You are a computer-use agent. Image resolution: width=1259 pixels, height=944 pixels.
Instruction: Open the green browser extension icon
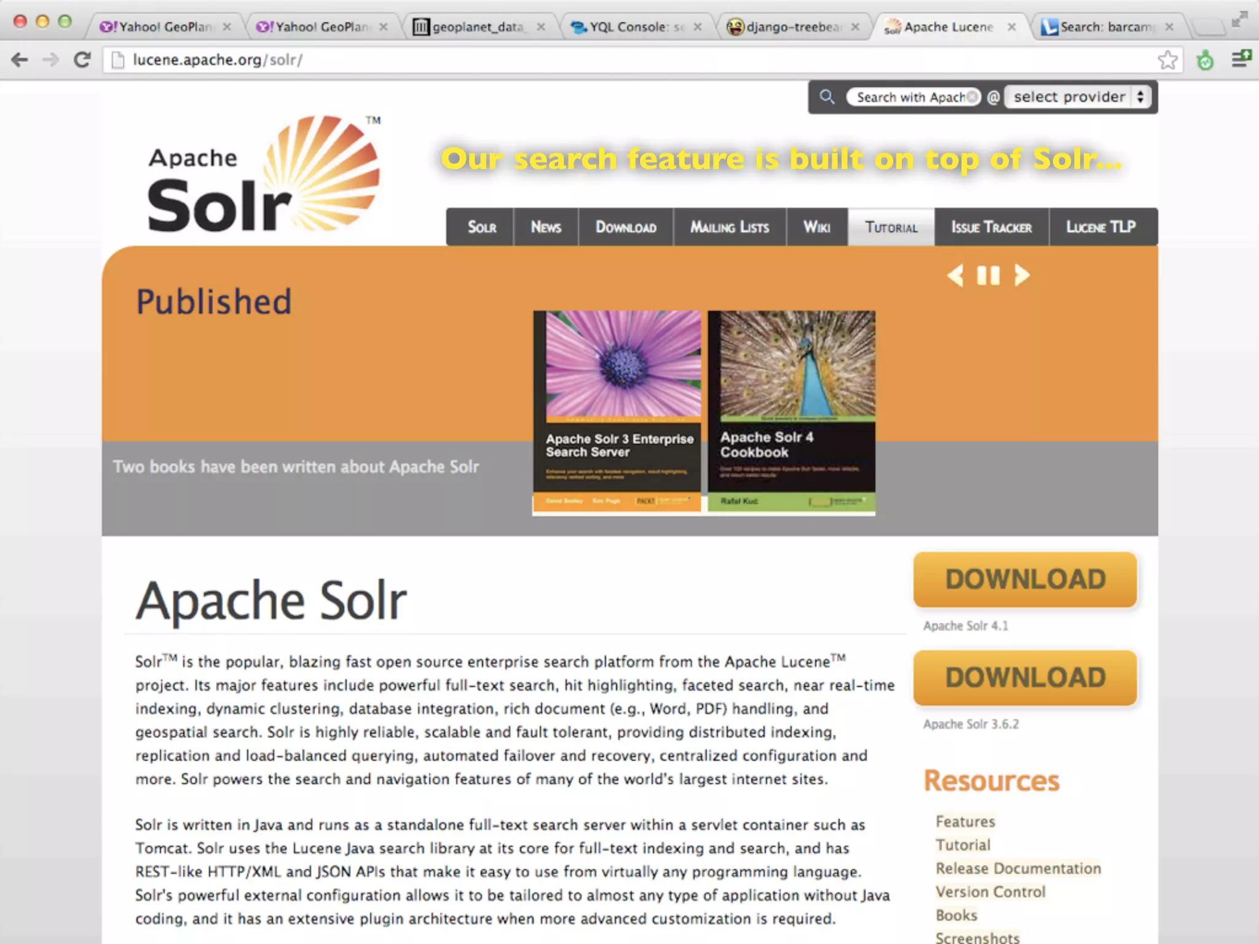(1206, 60)
